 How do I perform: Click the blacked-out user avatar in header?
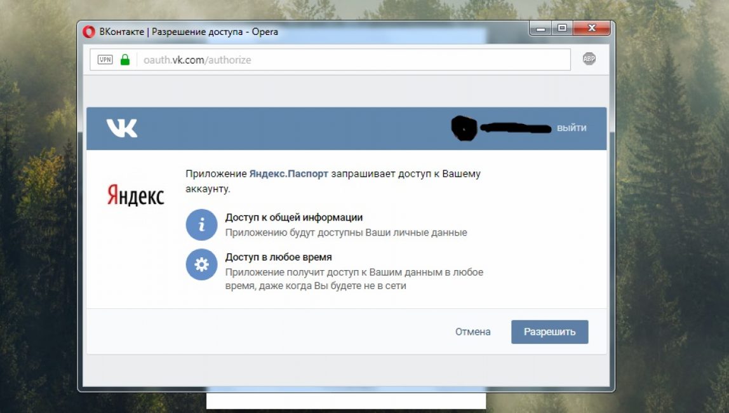(x=464, y=128)
